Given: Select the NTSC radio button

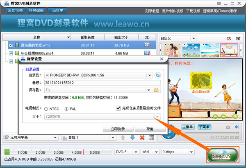Looking at the screenshot, I should pyautogui.click(x=46, y=109).
